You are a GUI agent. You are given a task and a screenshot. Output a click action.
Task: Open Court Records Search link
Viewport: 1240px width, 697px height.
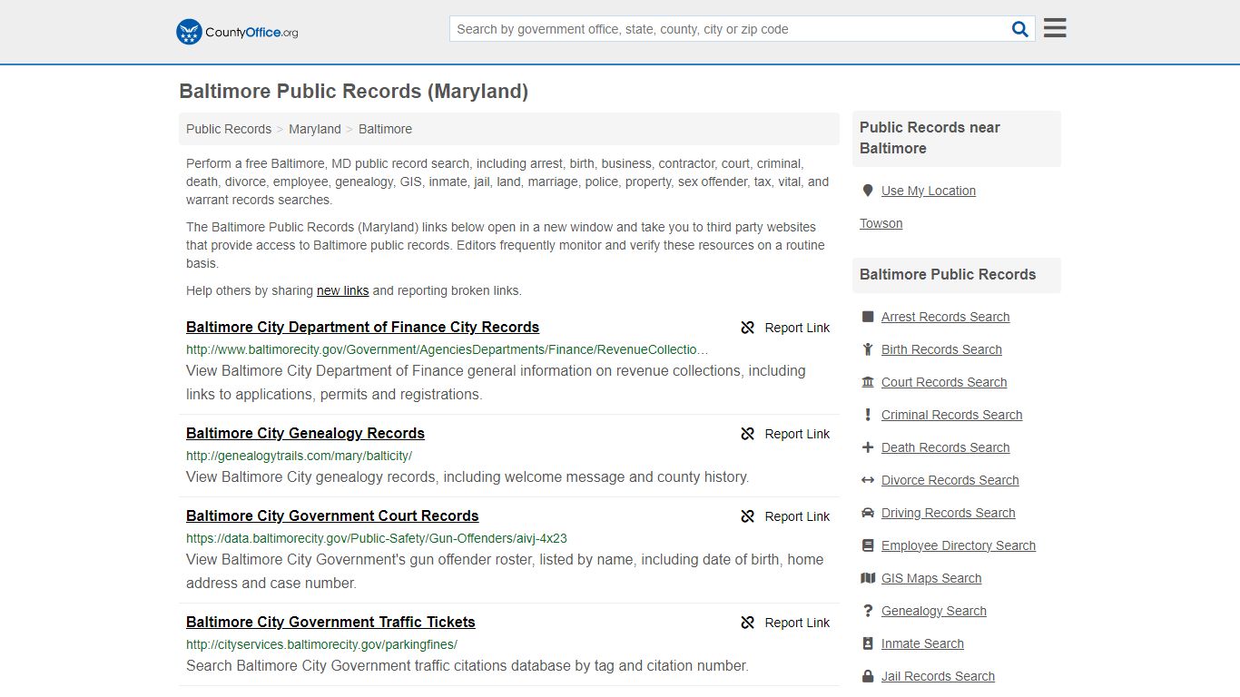tap(944, 382)
